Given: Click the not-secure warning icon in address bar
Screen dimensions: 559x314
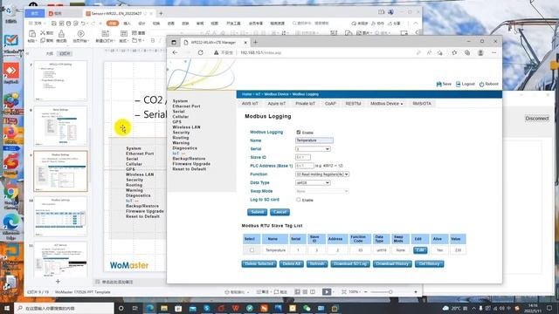Looking at the screenshot, I should coord(216,52).
